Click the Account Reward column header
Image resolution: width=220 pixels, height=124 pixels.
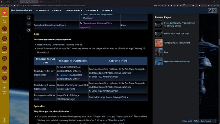click(x=118, y=61)
